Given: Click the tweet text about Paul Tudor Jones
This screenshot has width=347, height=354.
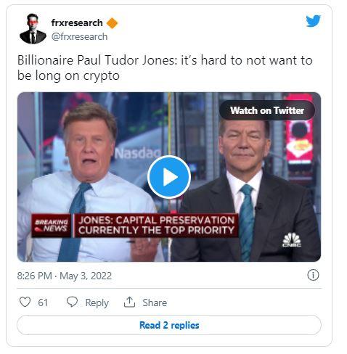Looking at the screenshot, I should 165,67.
